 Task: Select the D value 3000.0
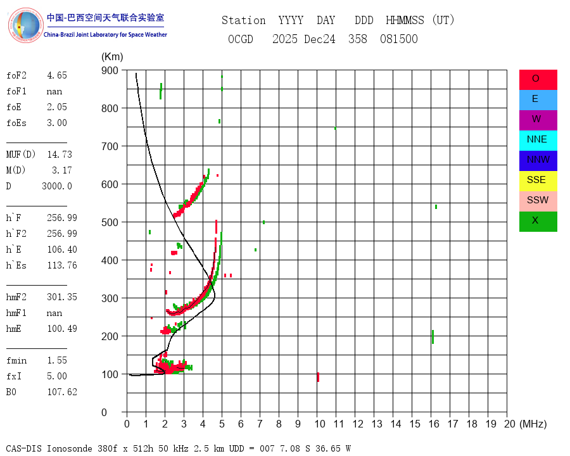[57, 186]
